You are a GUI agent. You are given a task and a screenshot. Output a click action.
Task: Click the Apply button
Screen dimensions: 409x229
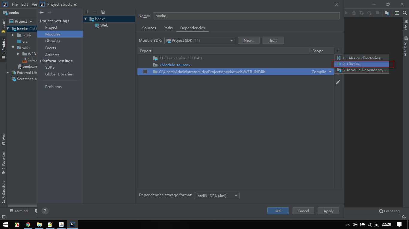tap(328, 211)
